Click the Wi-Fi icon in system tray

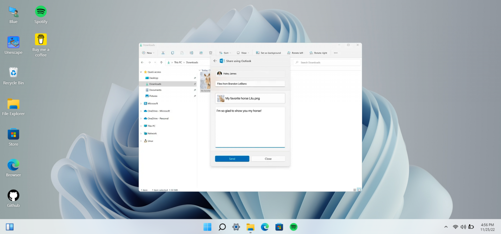(x=455, y=227)
